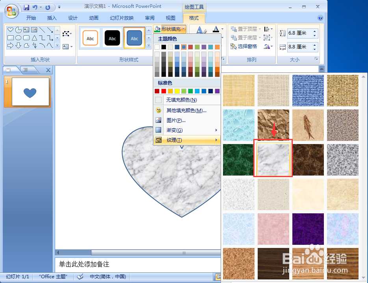The width and height of the screenshot is (368, 283).
Task: Expand the shapes gallery more arrow
Action: (58, 46)
